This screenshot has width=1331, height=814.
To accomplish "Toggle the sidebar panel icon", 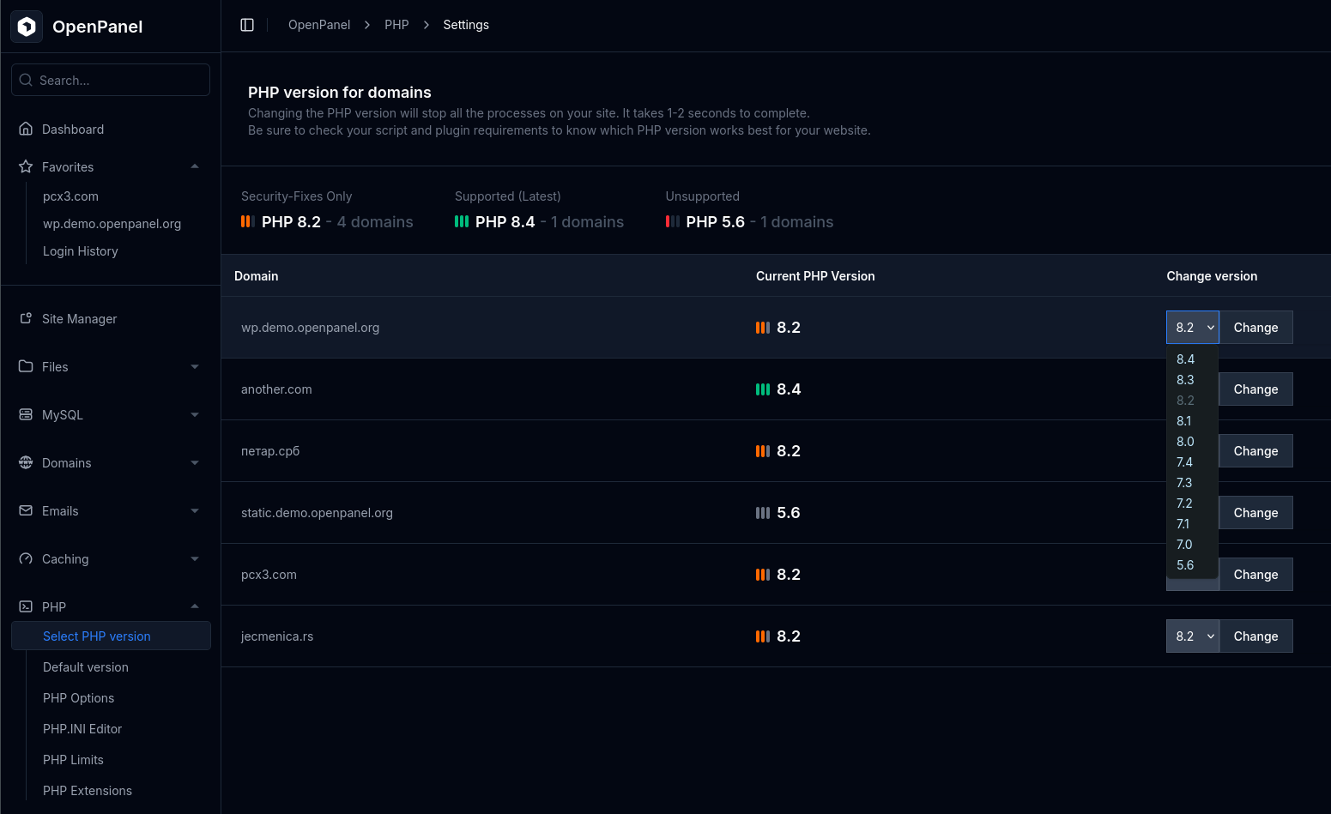I will tap(247, 25).
